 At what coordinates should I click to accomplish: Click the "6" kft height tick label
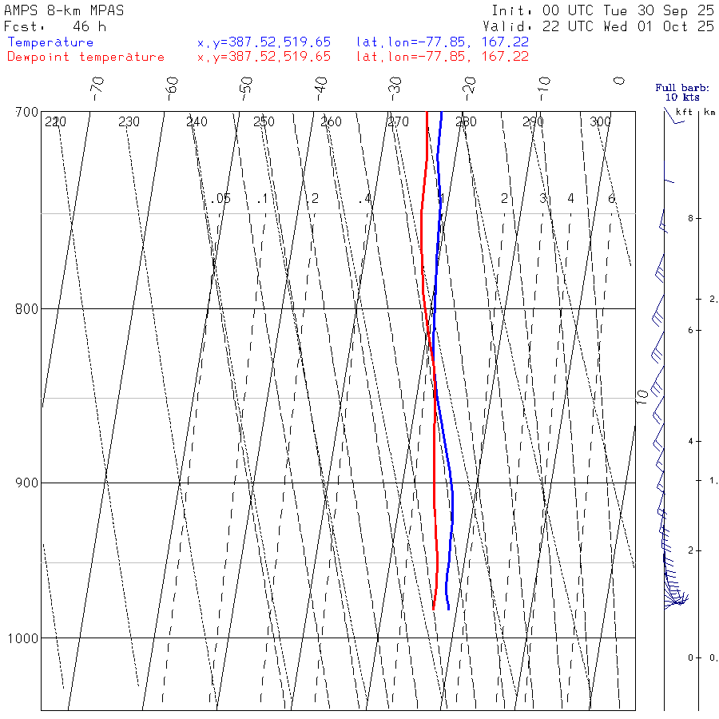(690, 330)
